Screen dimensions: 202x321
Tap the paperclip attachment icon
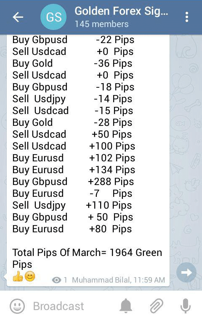(157, 306)
